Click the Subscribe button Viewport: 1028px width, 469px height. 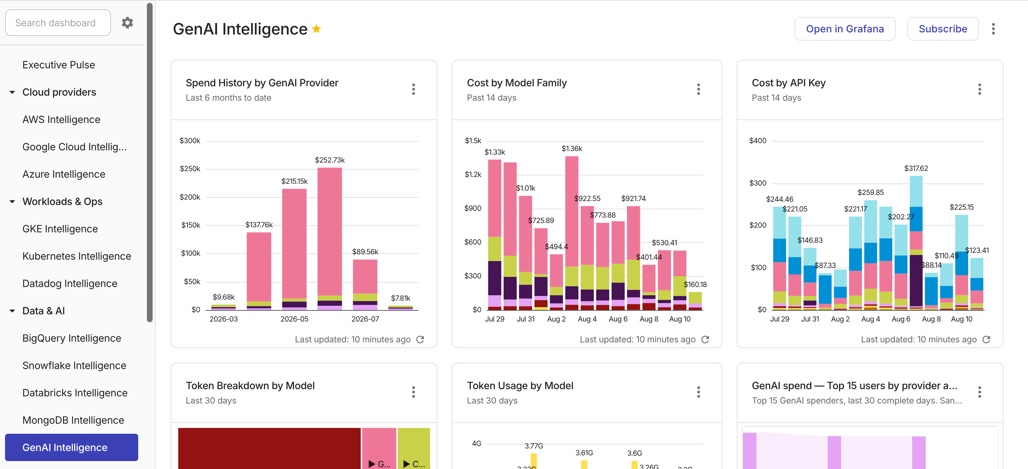943,29
